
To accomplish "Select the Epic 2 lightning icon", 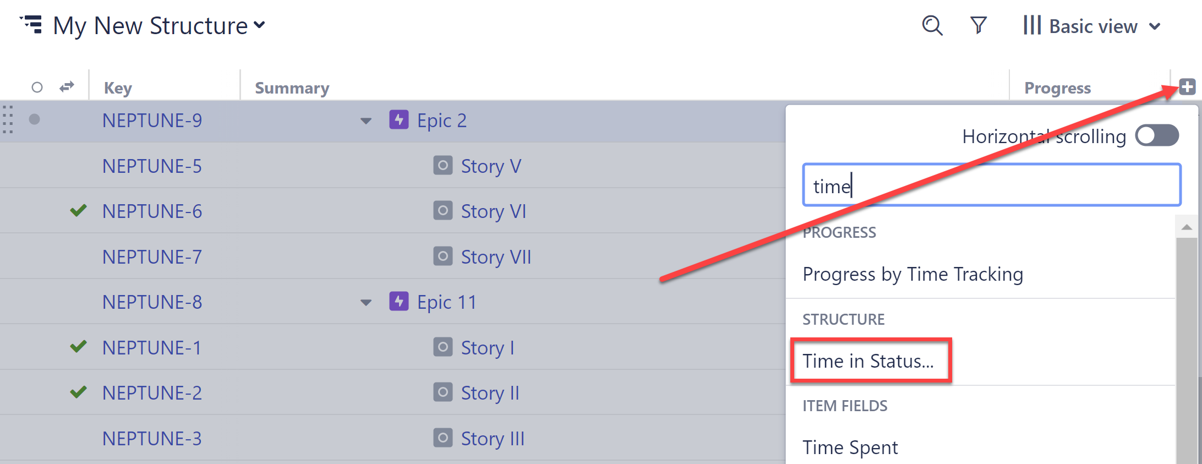I will 398,120.
